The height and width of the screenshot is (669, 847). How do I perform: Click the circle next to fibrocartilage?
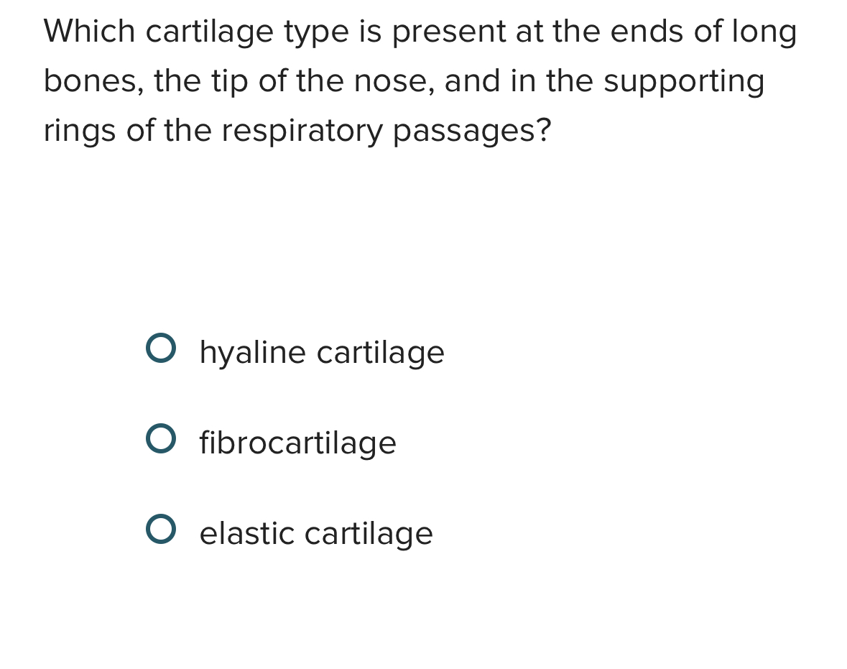pos(161,438)
